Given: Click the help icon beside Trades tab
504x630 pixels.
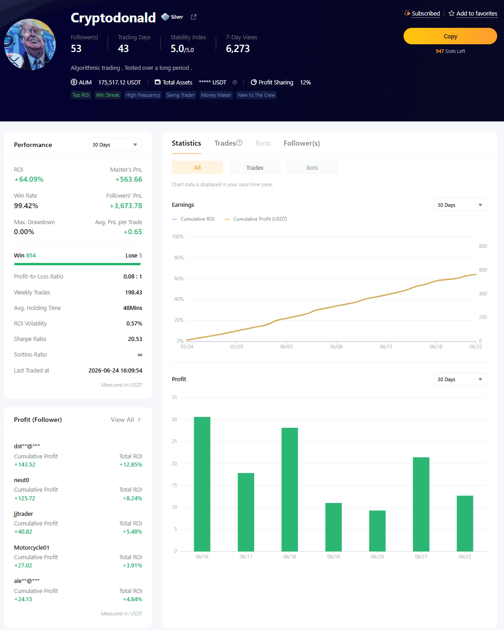Looking at the screenshot, I should pos(239,143).
